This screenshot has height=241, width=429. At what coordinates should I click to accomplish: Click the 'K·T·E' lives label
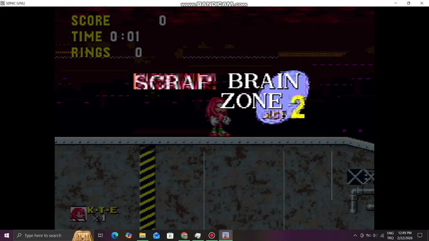point(102,210)
